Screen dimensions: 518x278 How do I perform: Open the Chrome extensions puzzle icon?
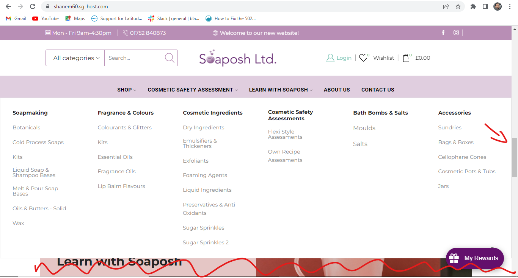(x=473, y=6)
